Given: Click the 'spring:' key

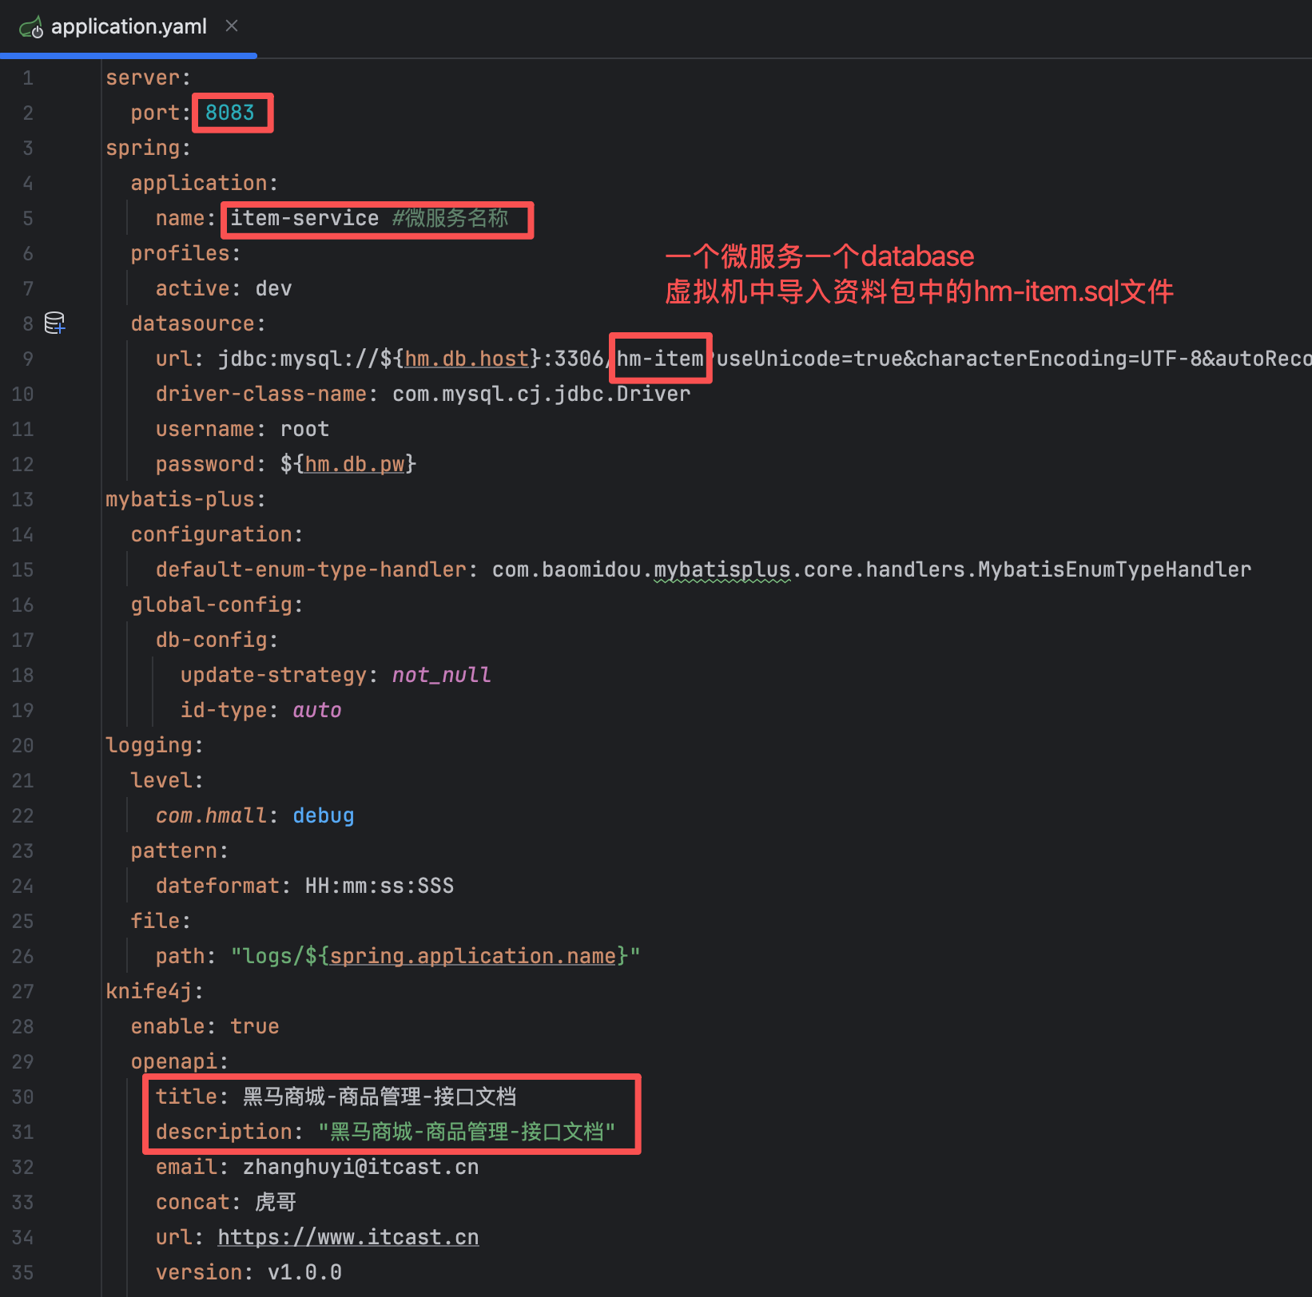Looking at the screenshot, I should pyautogui.click(x=149, y=148).
